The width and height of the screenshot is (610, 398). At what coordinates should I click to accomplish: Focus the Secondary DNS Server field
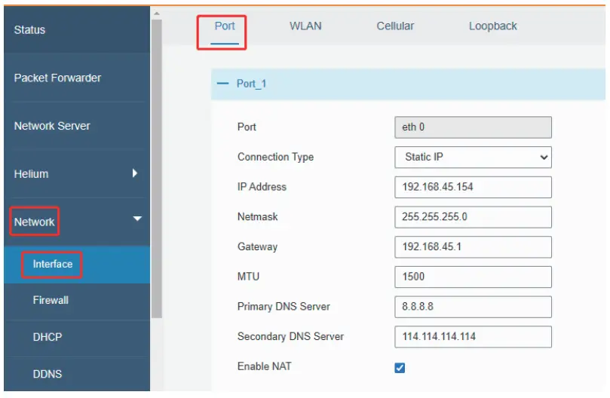(473, 337)
